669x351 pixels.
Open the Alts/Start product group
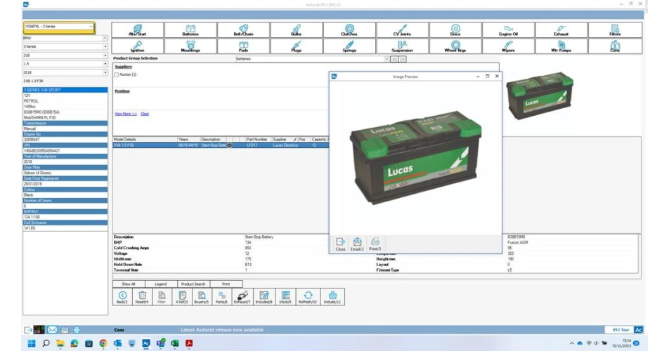click(x=138, y=30)
